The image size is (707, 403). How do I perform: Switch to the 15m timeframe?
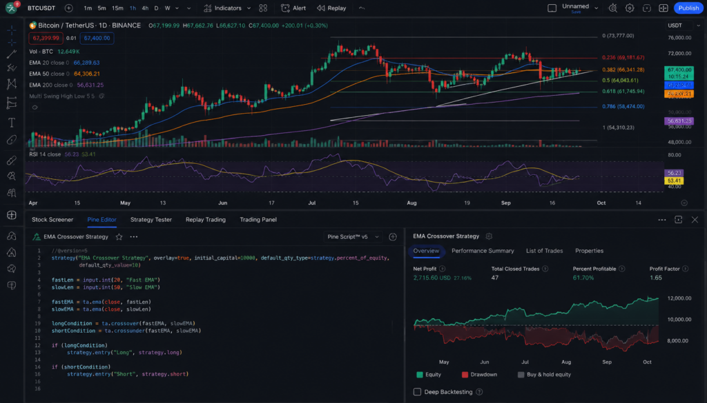click(117, 8)
